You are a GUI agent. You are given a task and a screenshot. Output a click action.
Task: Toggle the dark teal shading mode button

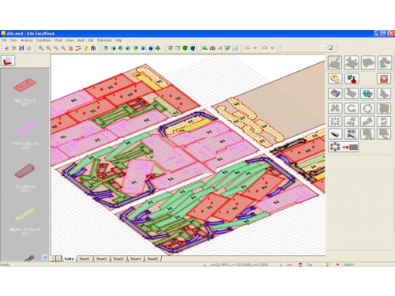pyautogui.click(x=193, y=48)
